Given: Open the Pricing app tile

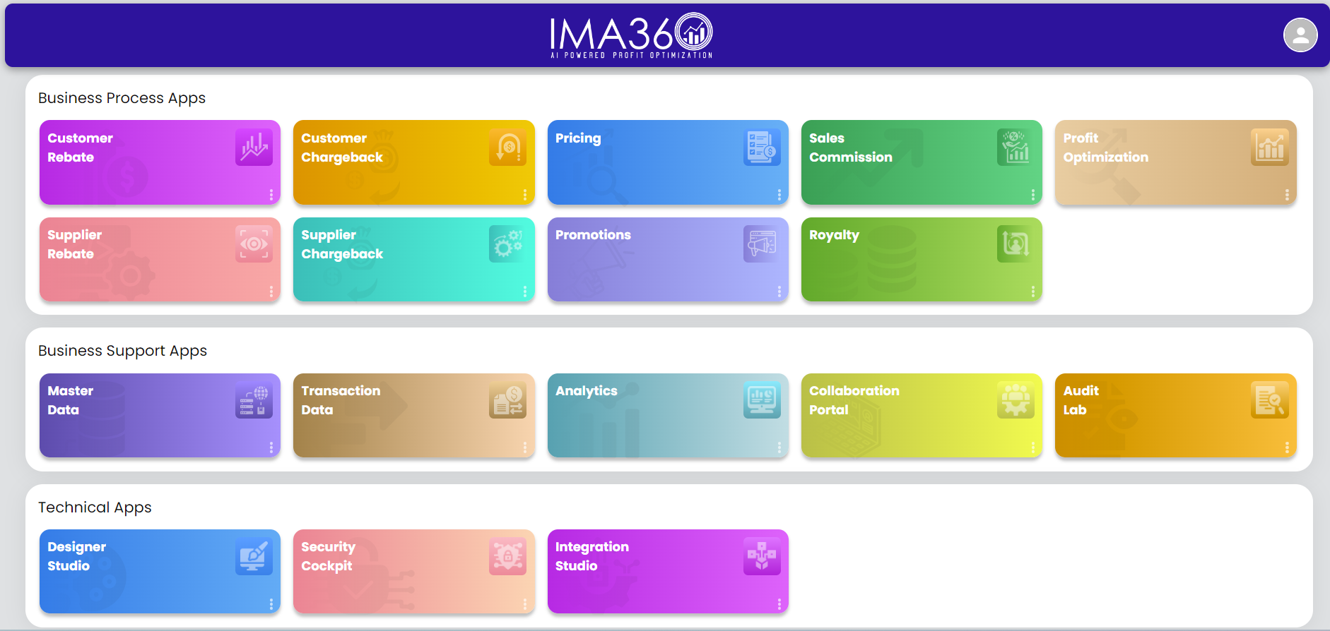Looking at the screenshot, I should click(668, 162).
